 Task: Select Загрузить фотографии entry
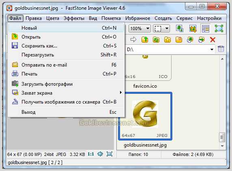point(66,84)
